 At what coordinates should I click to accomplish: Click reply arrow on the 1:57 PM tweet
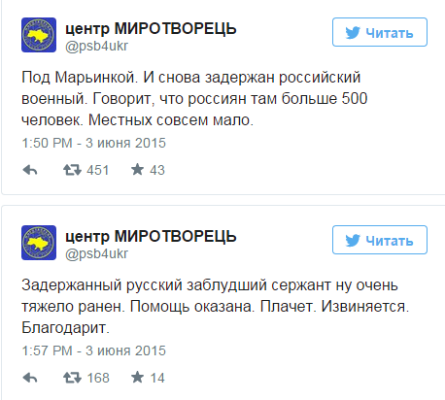pyautogui.click(x=30, y=378)
